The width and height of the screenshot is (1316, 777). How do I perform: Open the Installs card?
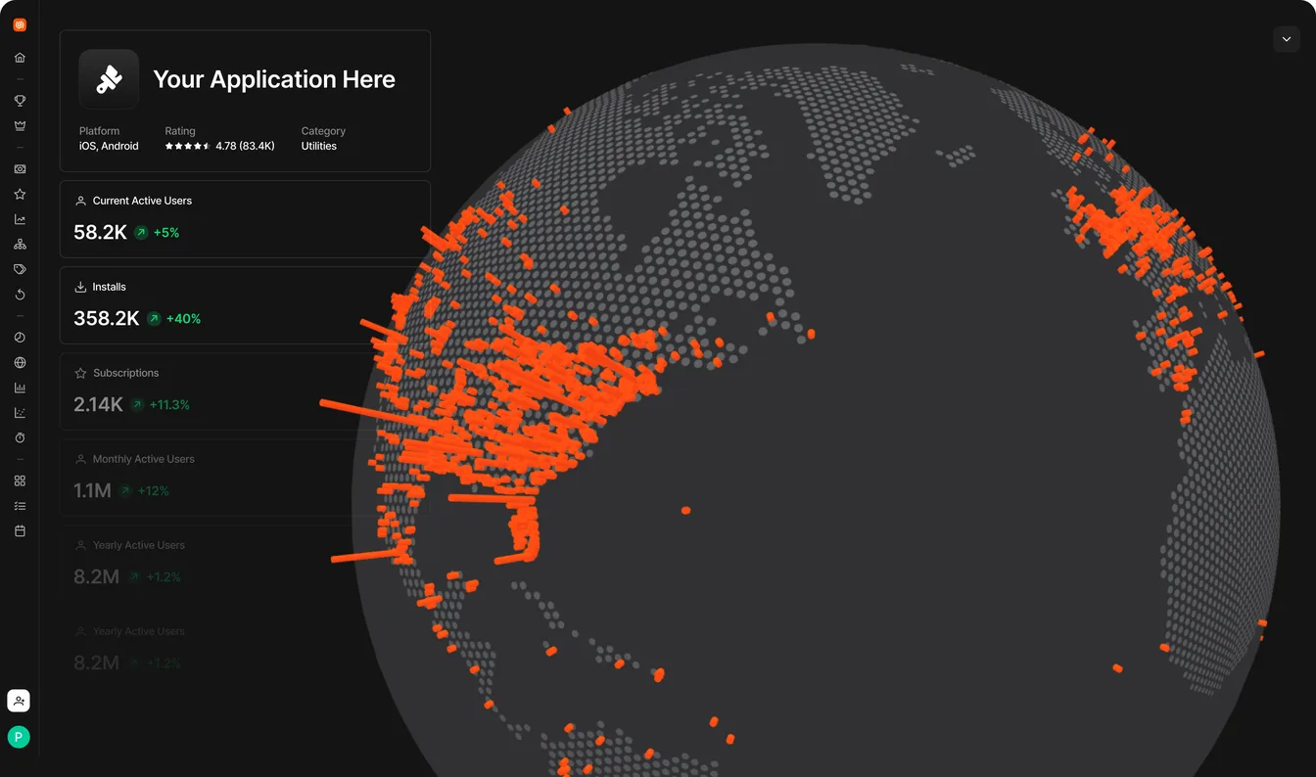click(x=245, y=305)
